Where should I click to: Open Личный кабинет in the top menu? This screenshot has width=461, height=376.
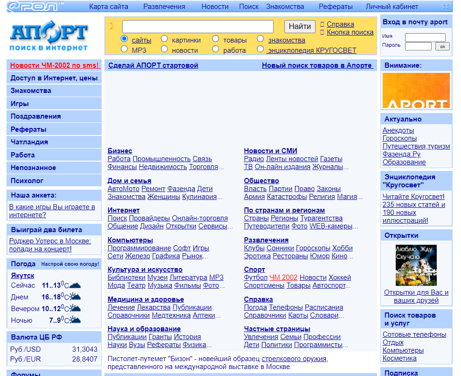point(392,7)
